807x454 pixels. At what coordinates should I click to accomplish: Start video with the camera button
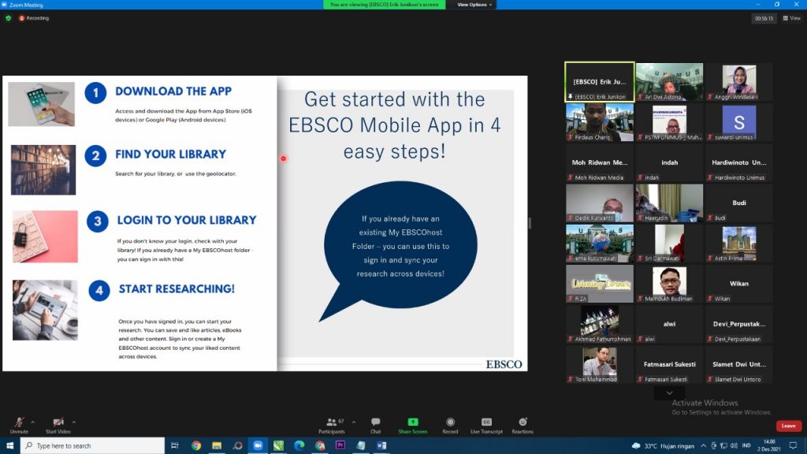58,425
